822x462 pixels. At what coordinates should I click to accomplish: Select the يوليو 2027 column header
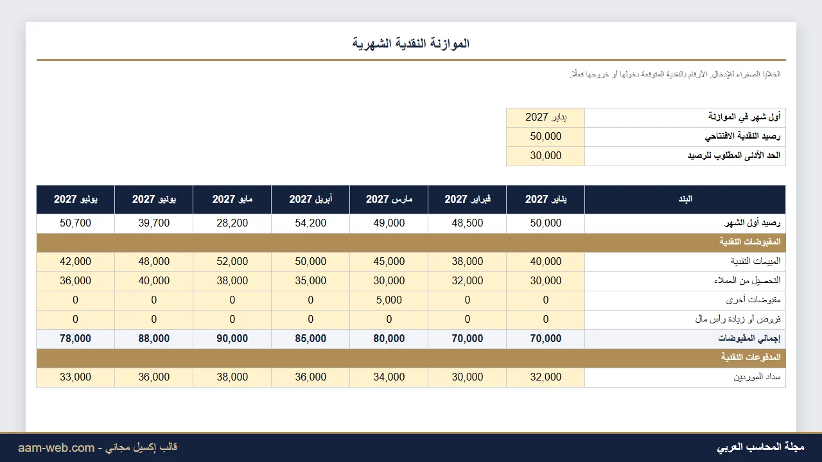[76, 200]
